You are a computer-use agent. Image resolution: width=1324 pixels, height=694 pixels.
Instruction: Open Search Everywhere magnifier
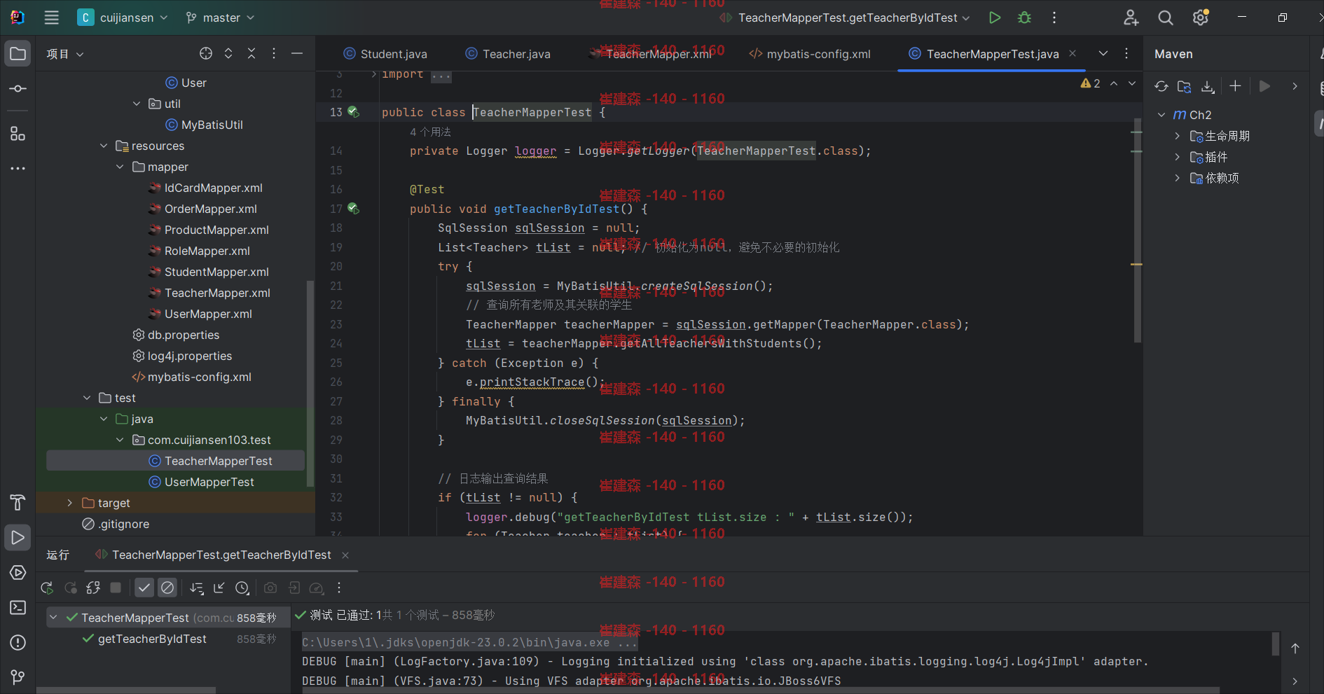click(1166, 18)
